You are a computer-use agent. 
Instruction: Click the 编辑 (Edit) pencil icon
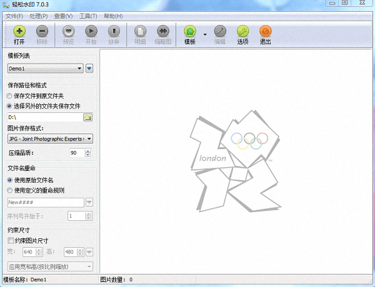[220, 31]
